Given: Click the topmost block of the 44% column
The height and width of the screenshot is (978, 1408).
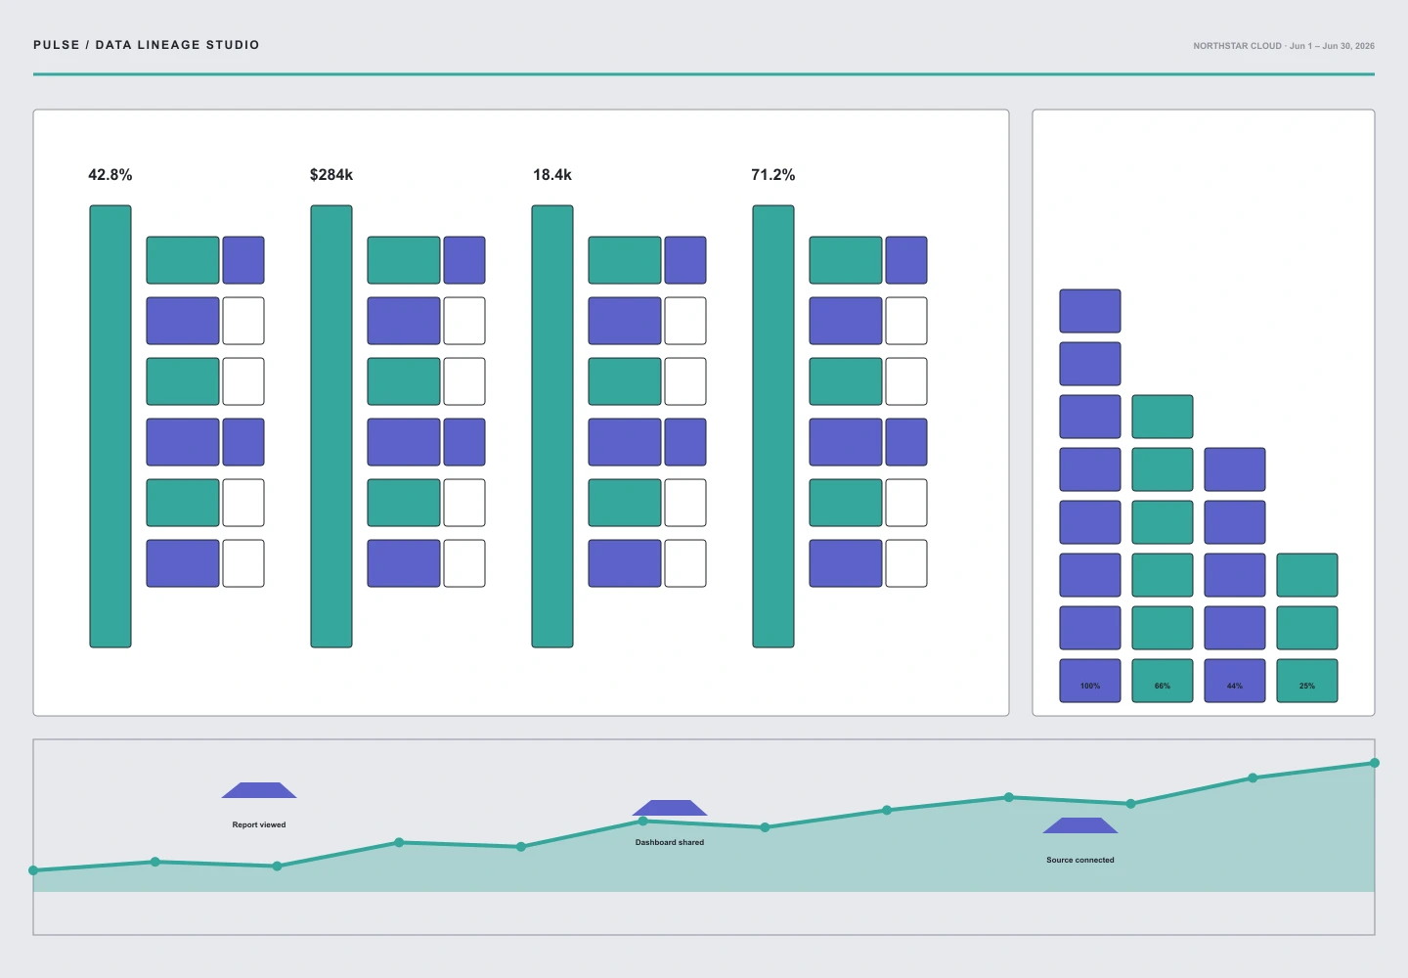Looking at the screenshot, I should pos(1235,469).
